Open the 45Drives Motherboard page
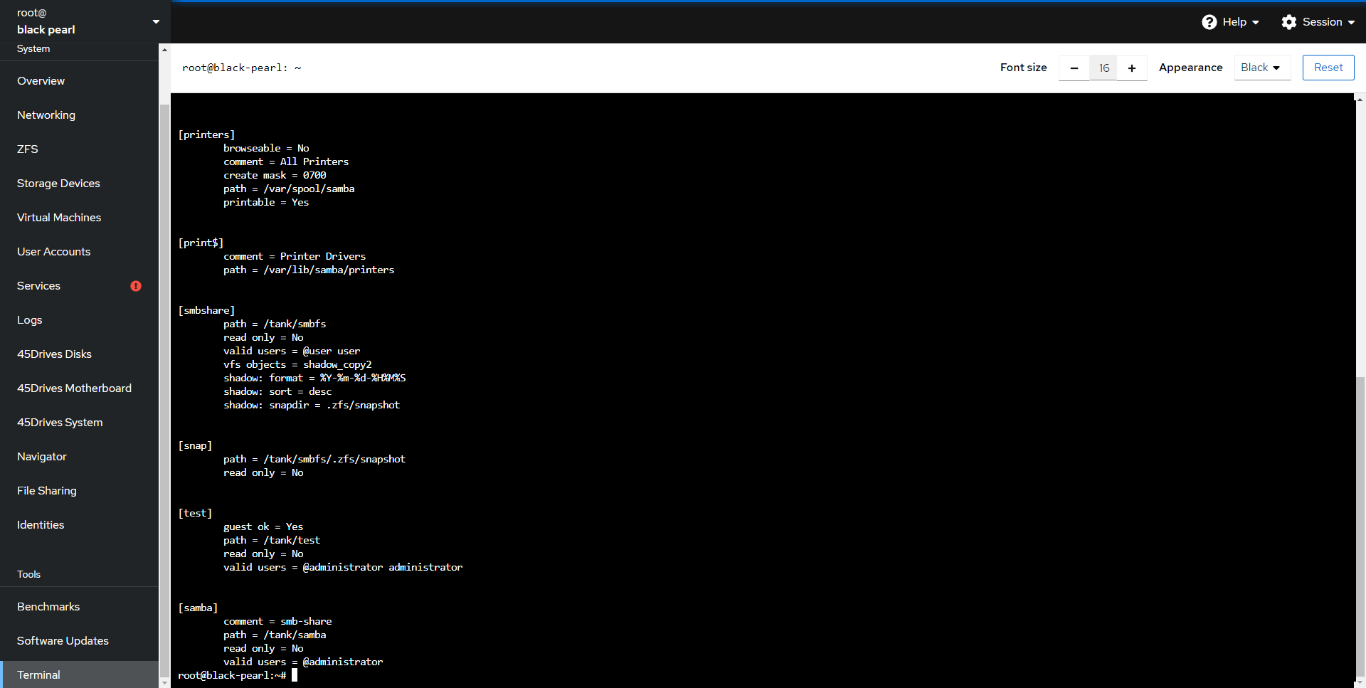 [74, 388]
